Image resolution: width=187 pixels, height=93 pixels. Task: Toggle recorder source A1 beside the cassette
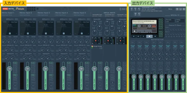[161, 19]
